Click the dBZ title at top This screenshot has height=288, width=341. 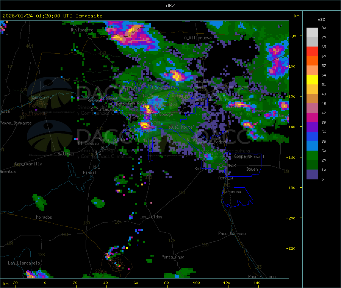pyautogui.click(x=170, y=6)
